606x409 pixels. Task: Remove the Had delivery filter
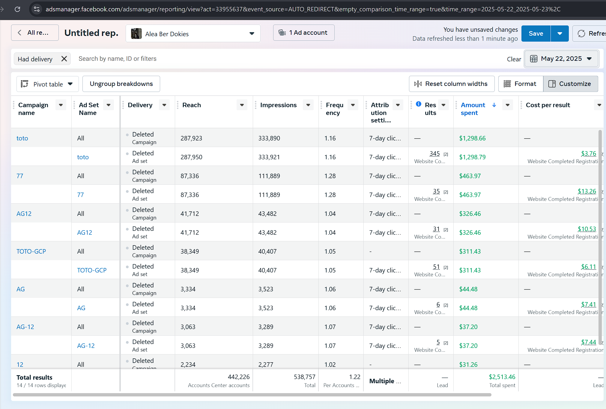[x=64, y=59]
